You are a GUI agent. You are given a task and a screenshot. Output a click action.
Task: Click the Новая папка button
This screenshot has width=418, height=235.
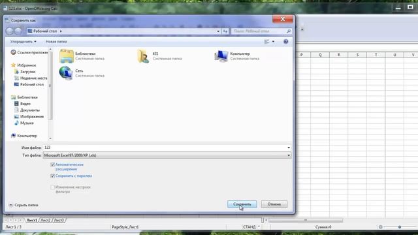coord(56,42)
